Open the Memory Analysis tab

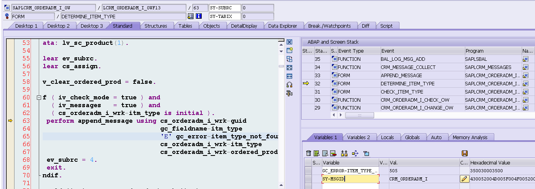(470, 137)
